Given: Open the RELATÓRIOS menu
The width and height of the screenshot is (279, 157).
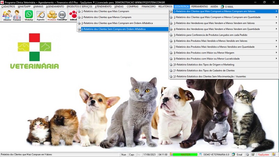Looking at the screenshot, I should pyautogui.click(x=165, y=7).
